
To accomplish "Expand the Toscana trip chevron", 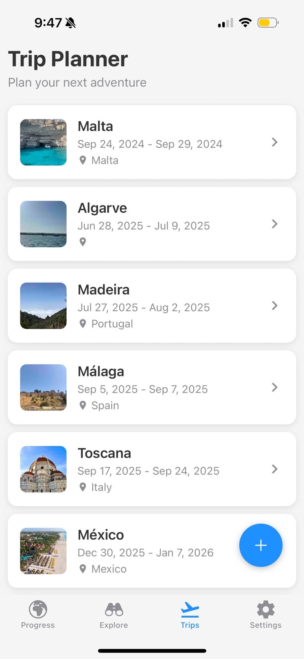I will [x=274, y=469].
